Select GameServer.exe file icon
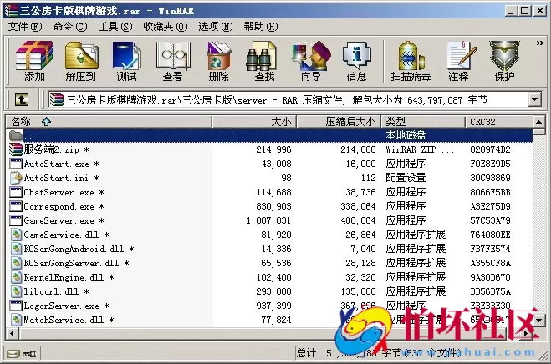This screenshot has height=364, width=551. 16,220
